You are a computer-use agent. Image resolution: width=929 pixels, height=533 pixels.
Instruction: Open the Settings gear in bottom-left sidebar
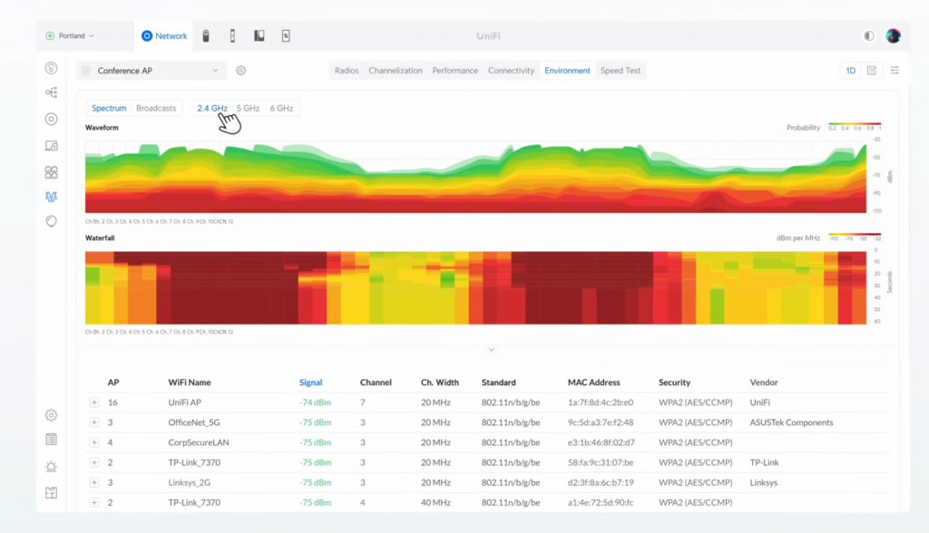52,415
